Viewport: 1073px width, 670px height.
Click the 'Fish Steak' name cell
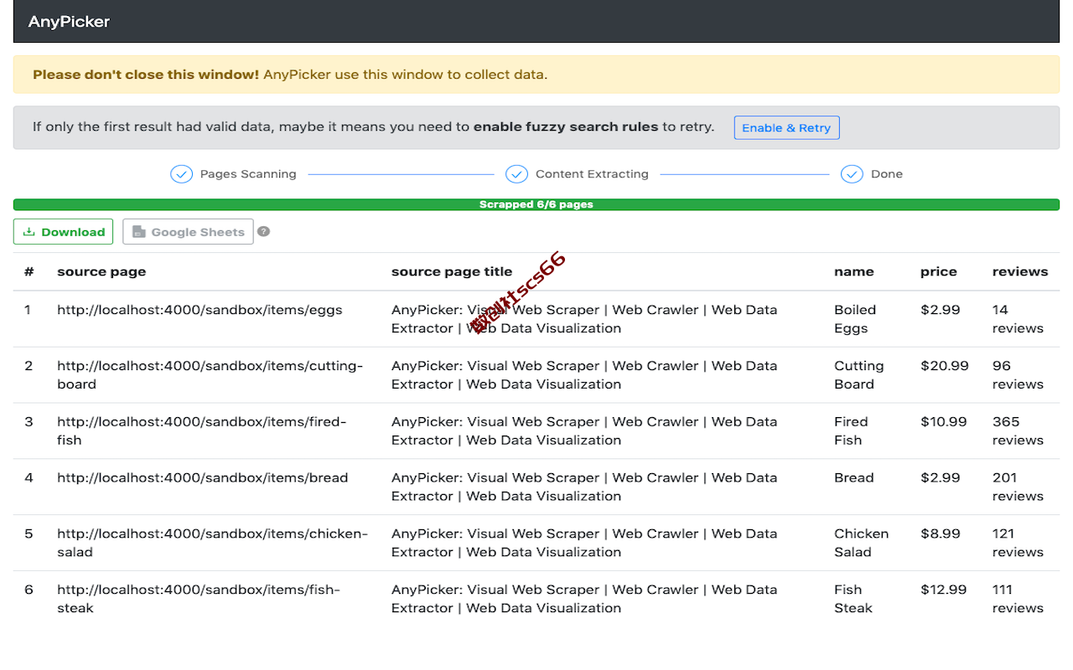853,599
